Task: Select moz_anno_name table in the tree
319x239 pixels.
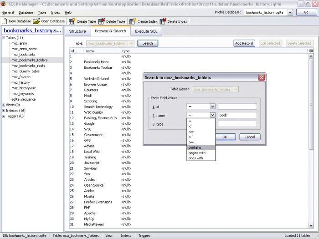Action: pyautogui.click(x=24, y=49)
